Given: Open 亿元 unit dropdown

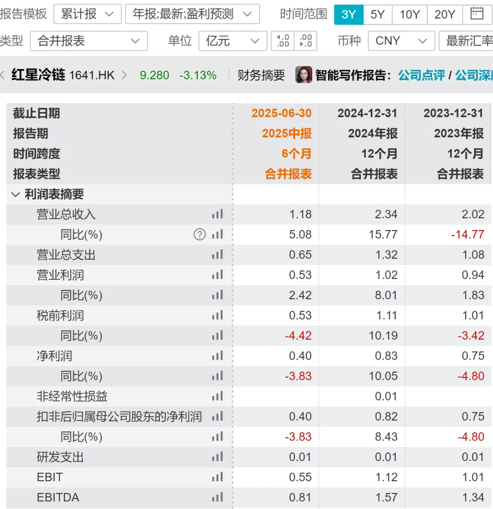Looking at the screenshot, I should click(x=233, y=41).
